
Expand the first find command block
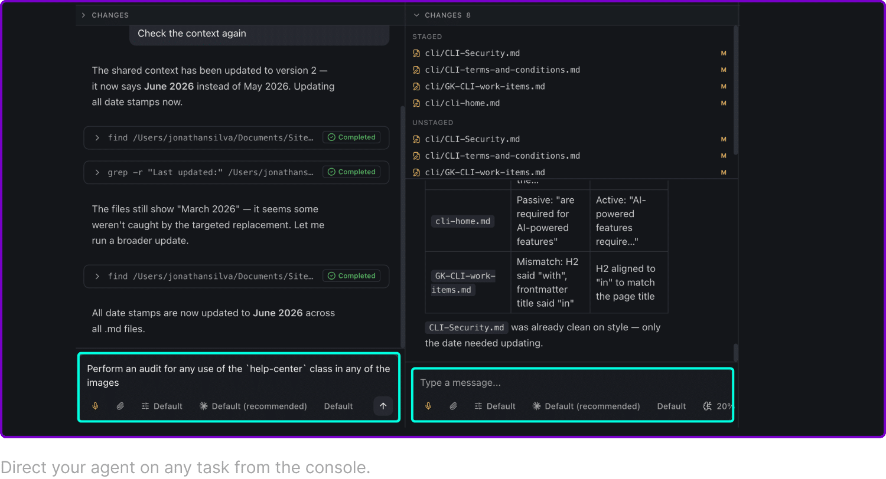[x=97, y=137]
